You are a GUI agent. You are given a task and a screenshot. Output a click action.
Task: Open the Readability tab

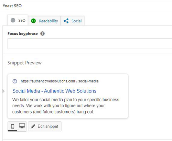click(x=44, y=21)
